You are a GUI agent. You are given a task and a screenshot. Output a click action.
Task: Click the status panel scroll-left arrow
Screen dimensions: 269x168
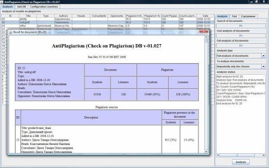coord(218,155)
